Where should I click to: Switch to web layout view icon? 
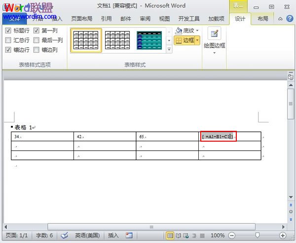(186, 236)
